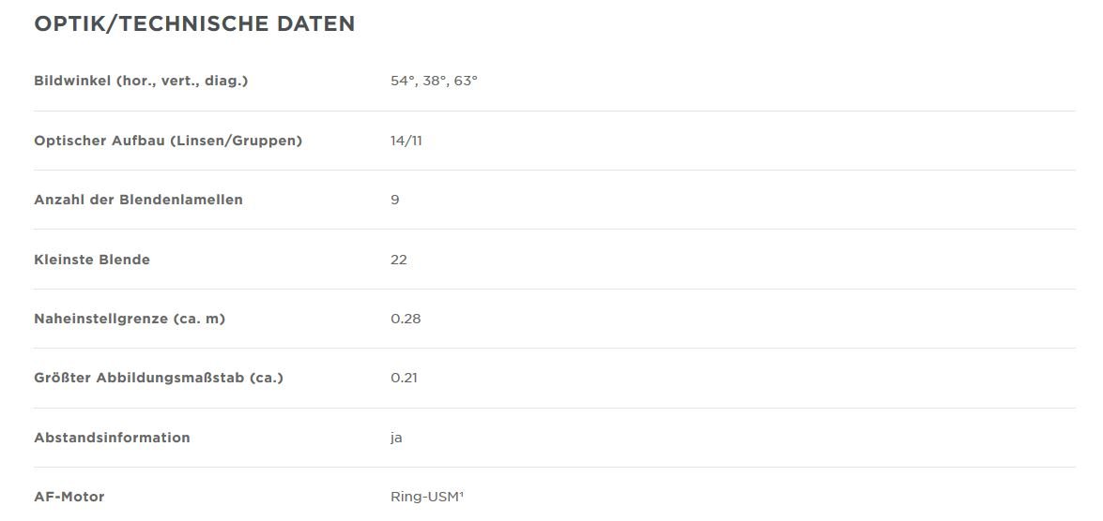Select the smallest aperture value 22
Screen dimensions: 1103x521
399,260
